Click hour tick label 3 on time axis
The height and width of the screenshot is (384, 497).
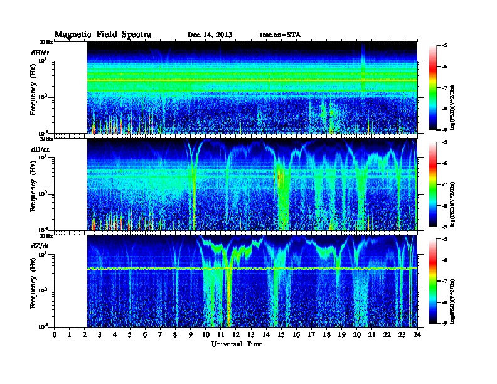coord(100,334)
